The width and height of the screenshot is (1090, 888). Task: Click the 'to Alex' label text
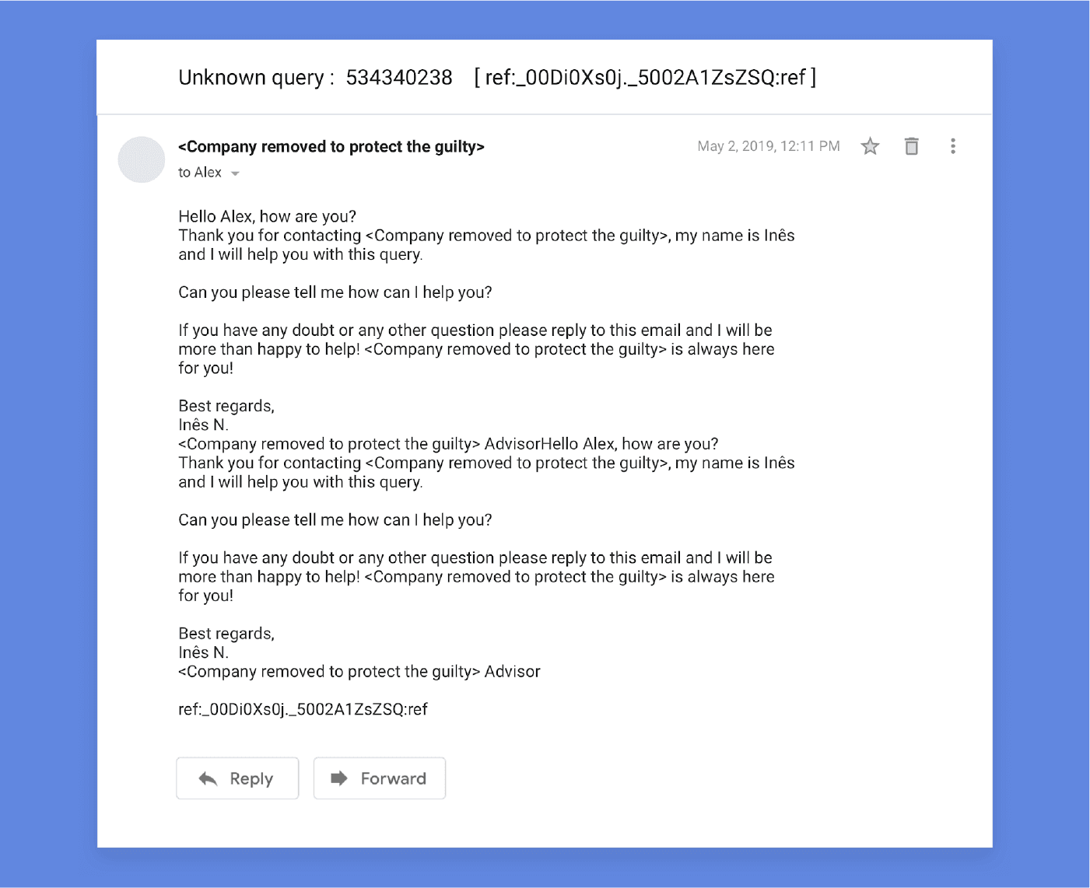(199, 173)
